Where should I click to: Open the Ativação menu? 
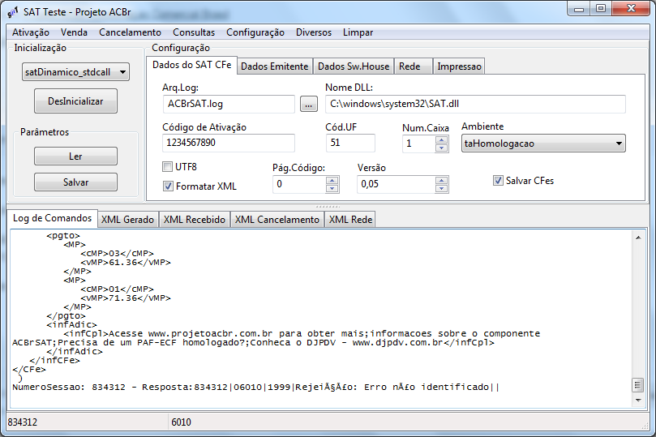(31, 32)
